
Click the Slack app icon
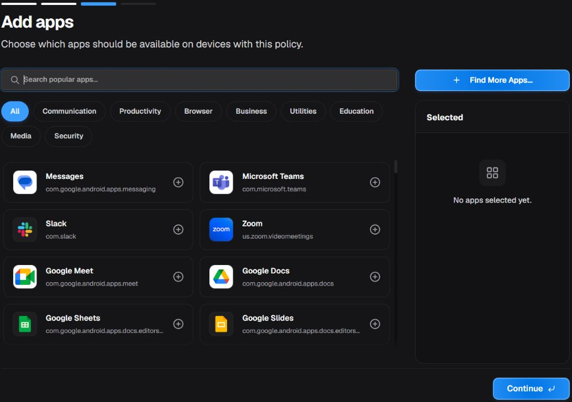pyautogui.click(x=25, y=230)
